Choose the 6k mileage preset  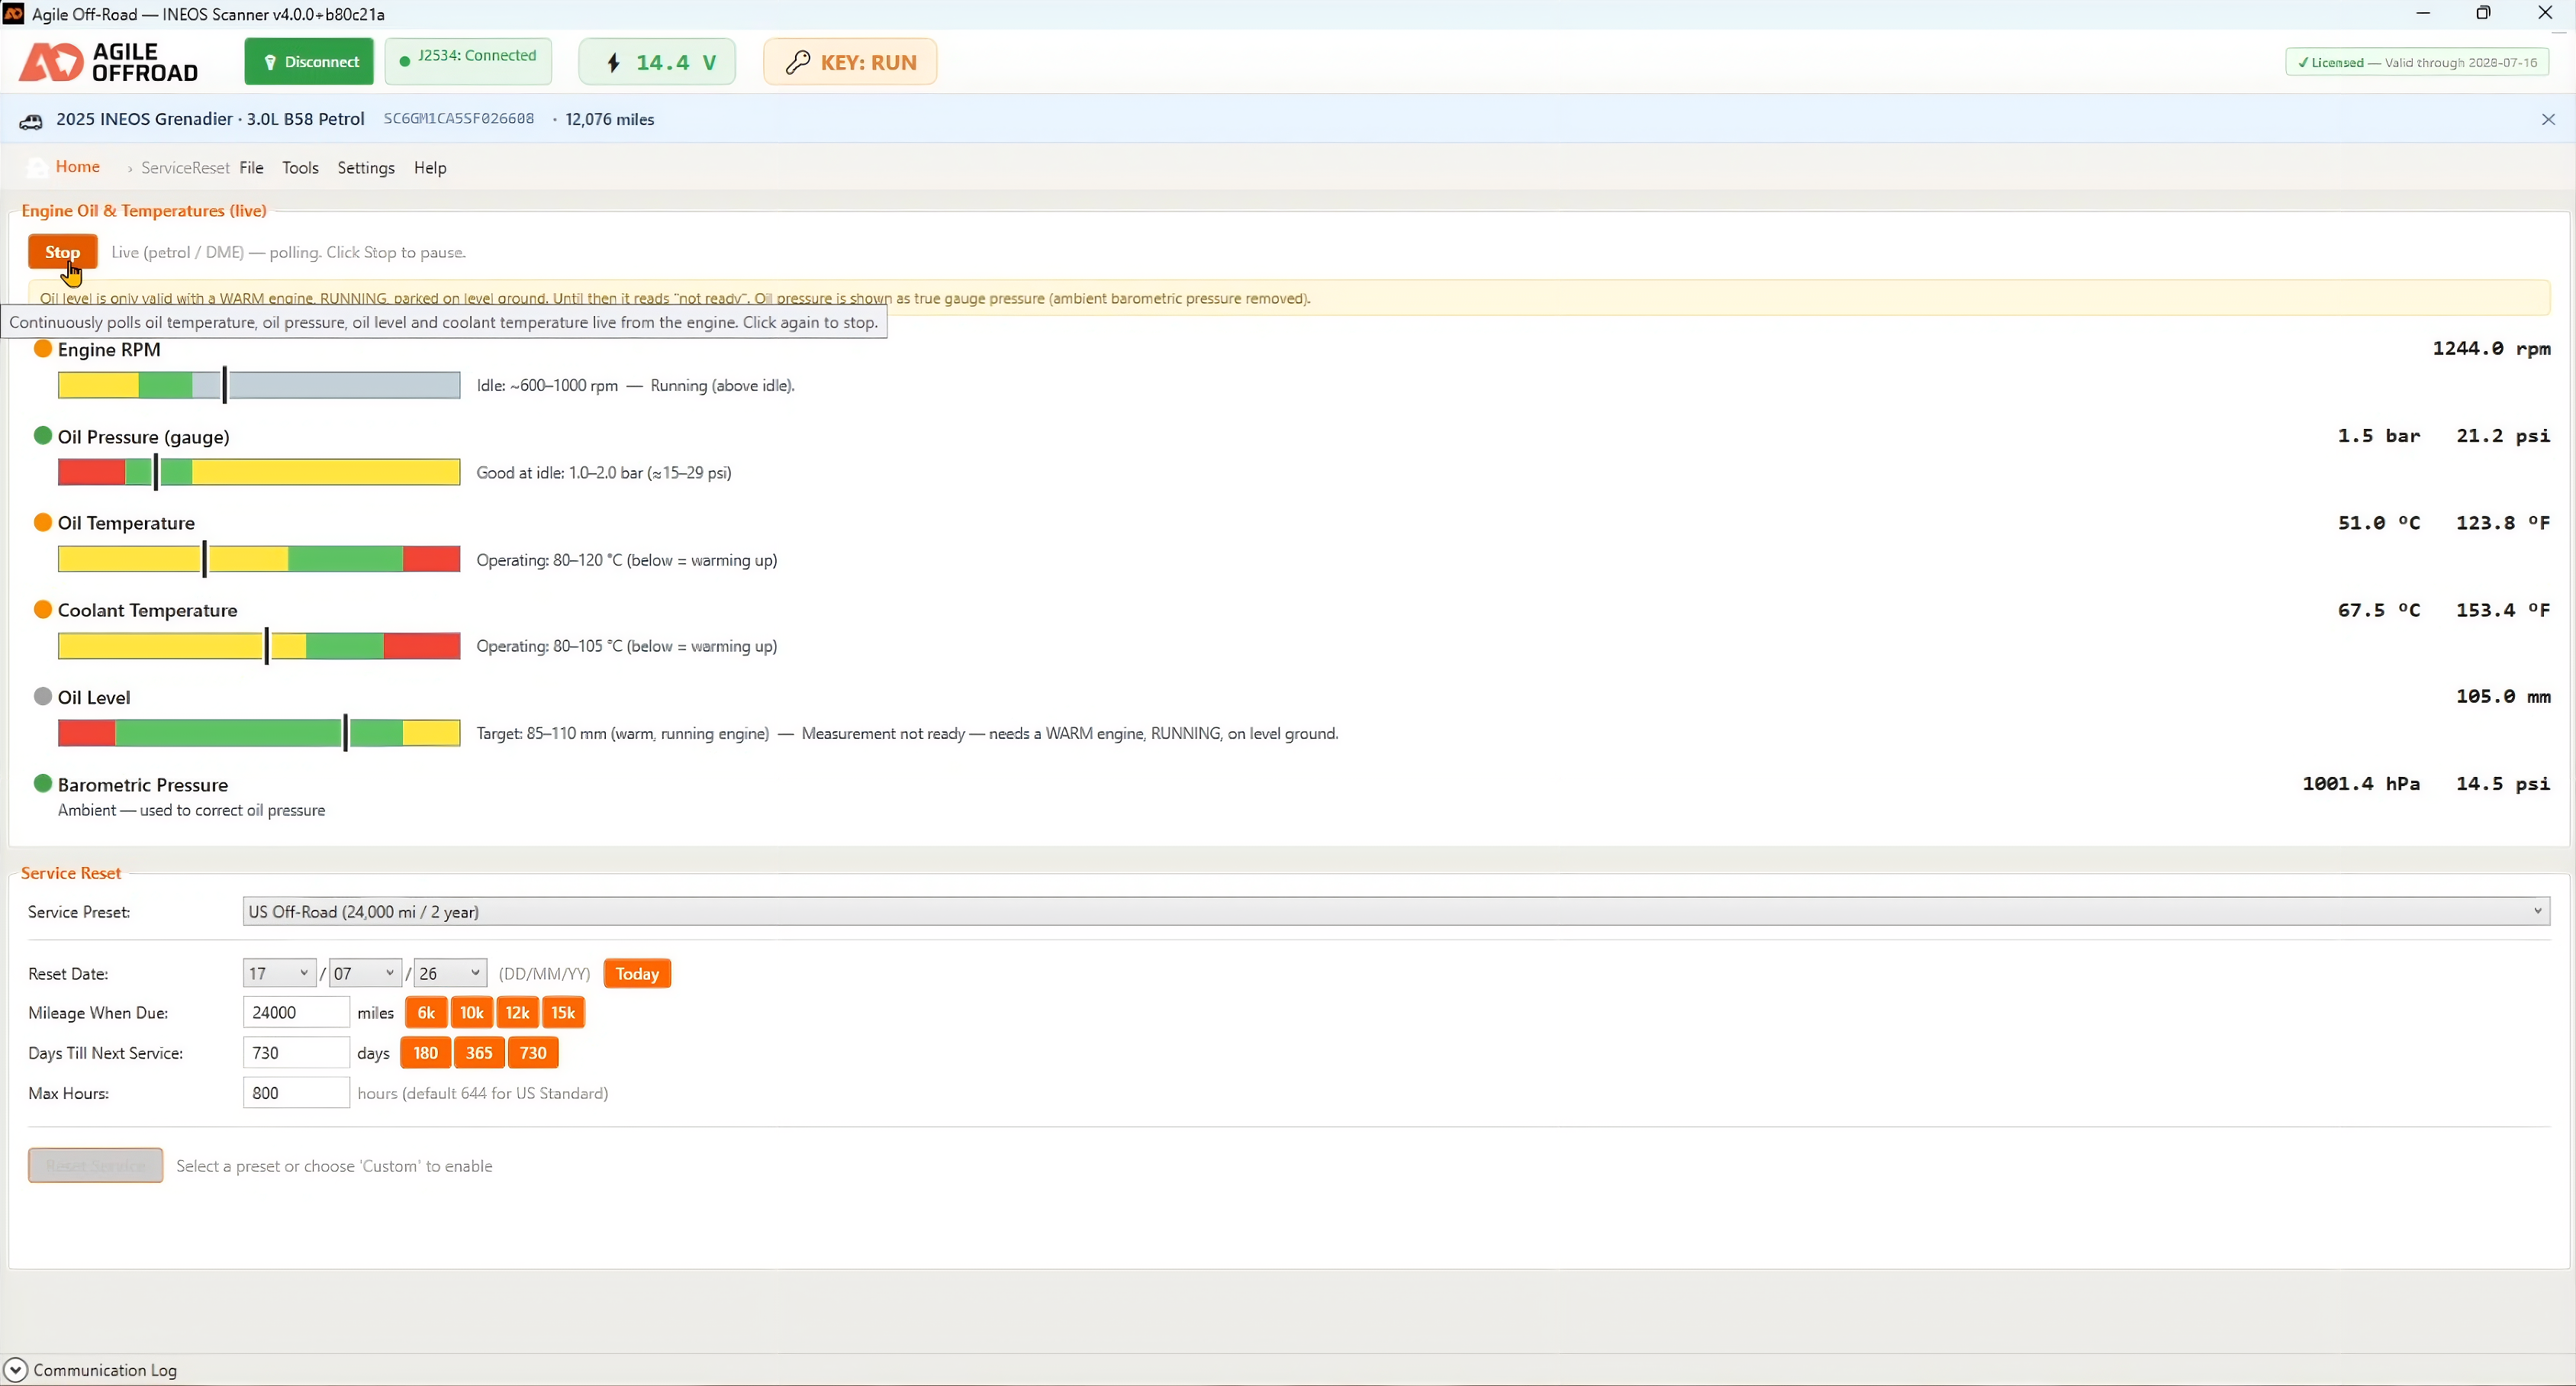[x=426, y=1013]
